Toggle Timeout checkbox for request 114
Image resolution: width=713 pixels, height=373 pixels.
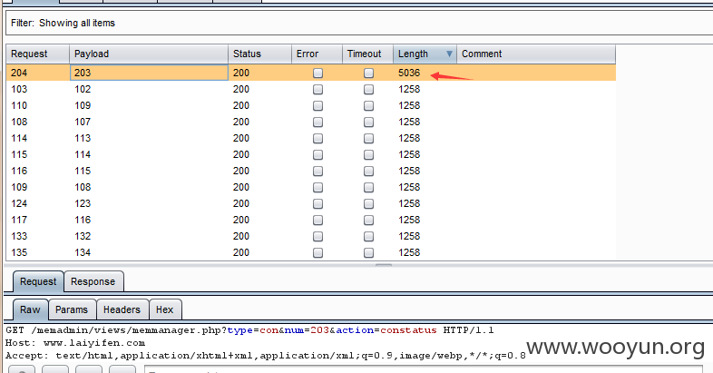(x=369, y=138)
